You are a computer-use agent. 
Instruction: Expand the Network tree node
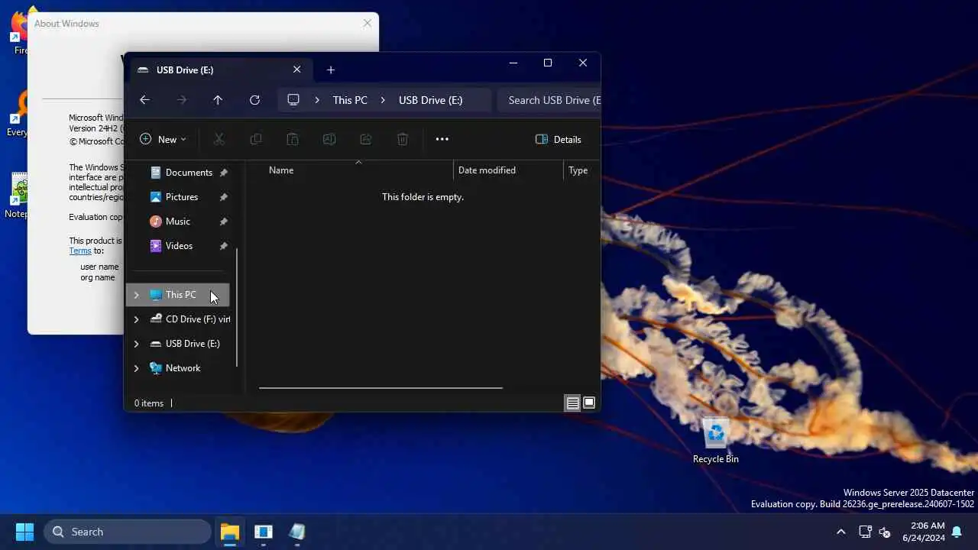[x=137, y=368]
